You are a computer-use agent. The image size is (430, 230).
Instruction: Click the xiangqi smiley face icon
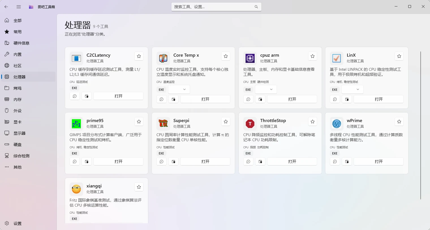(76, 189)
